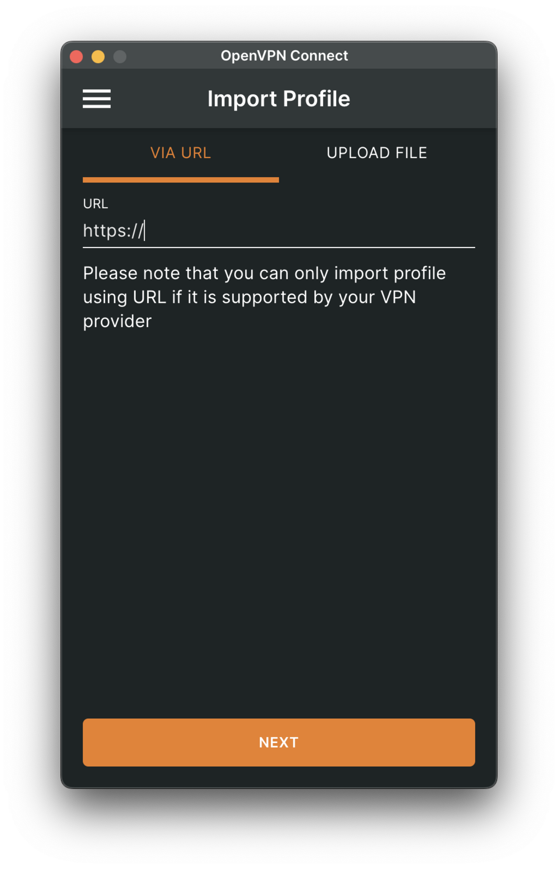558x869 pixels.
Task: Proceed with the orange NEXT button
Action: [x=279, y=742]
